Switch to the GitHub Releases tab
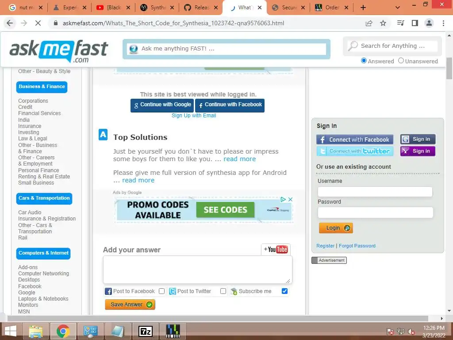 (201, 8)
